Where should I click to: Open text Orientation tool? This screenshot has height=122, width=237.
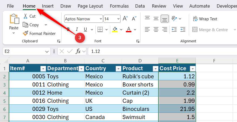coord(174,19)
